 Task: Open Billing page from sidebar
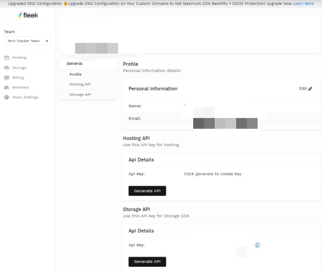pyautogui.click(x=18, y=78)
